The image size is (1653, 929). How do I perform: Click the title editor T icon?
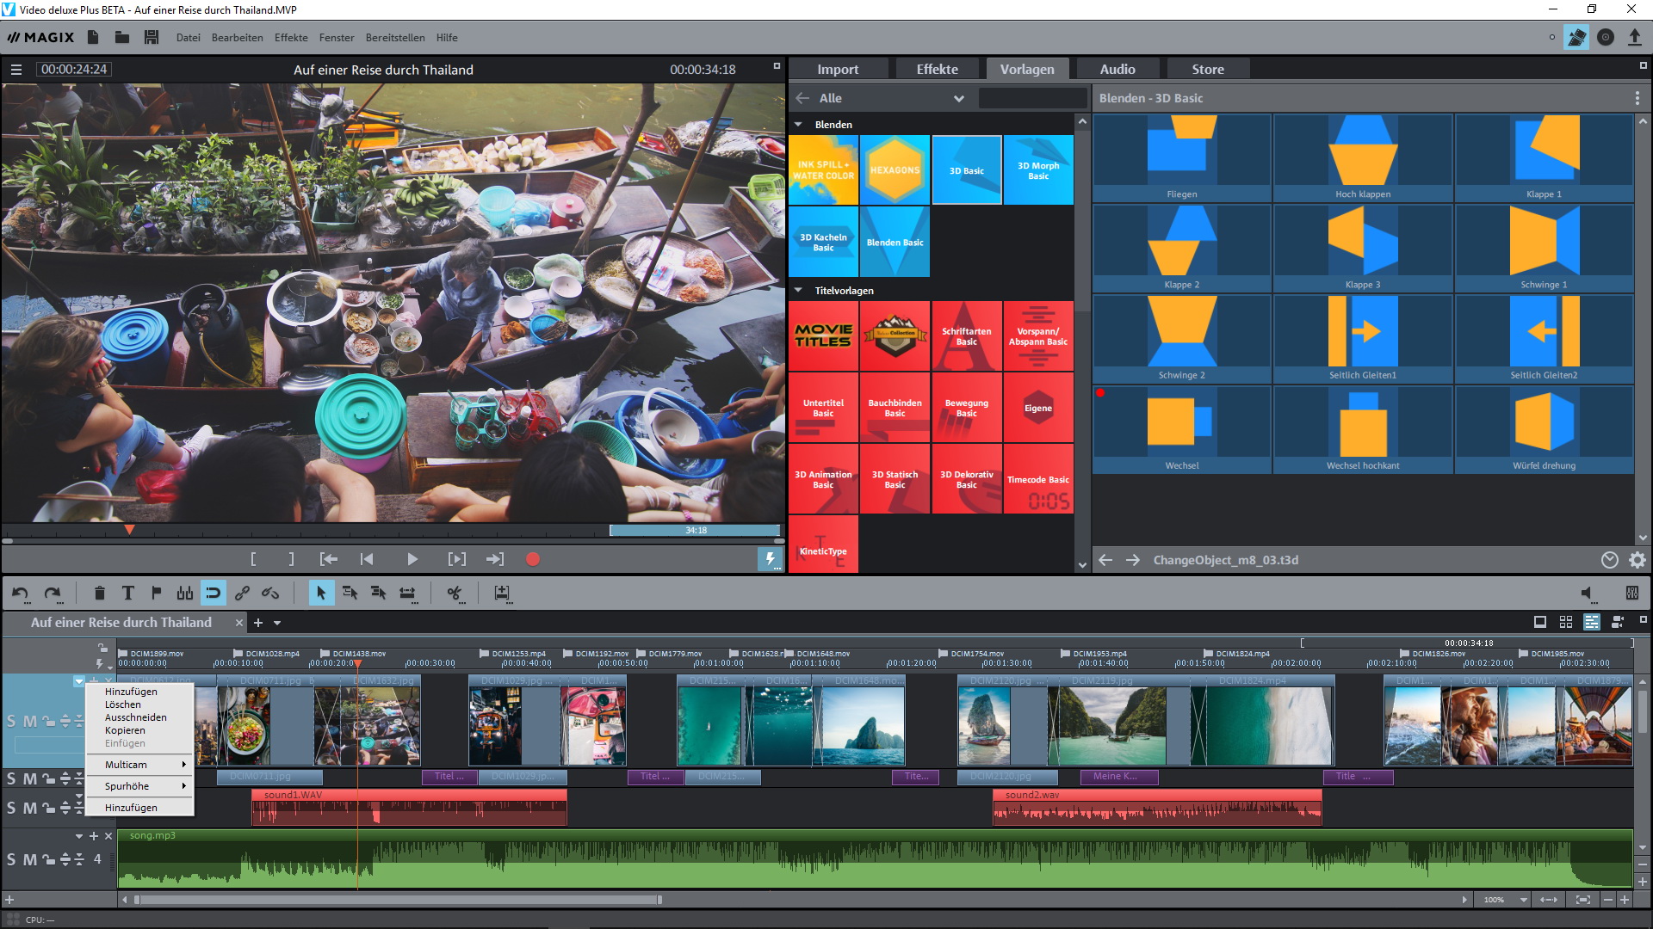[x=127, y=593]
